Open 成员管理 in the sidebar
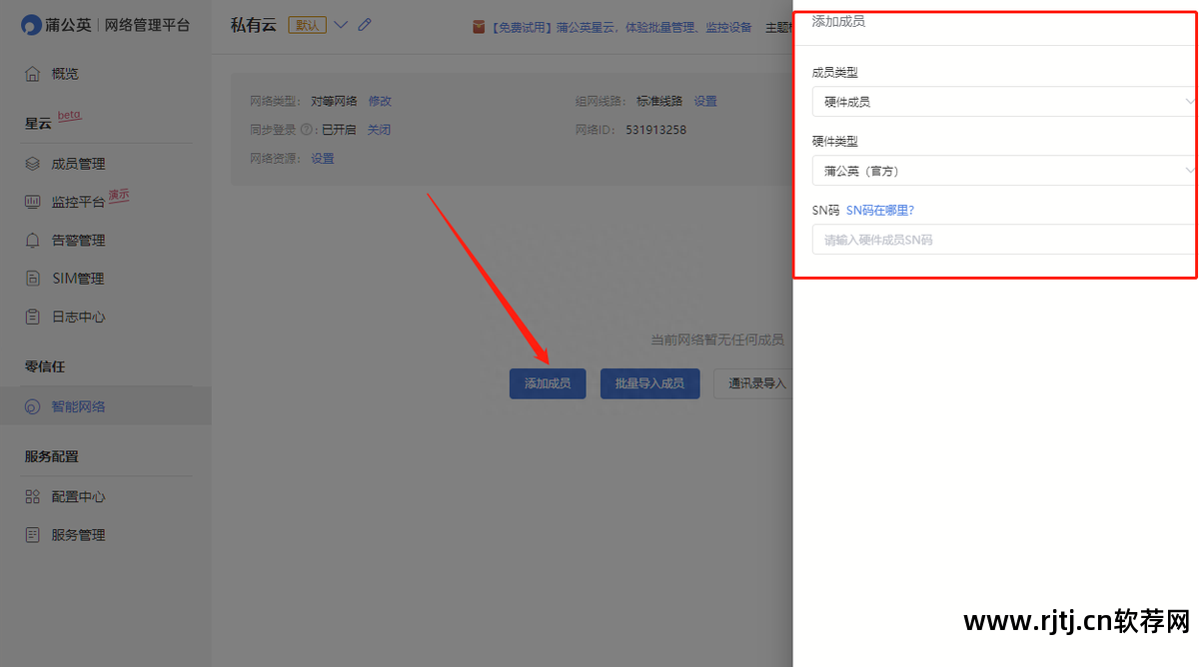Viewport: 1199px width, 667px height. coord(78,164)
